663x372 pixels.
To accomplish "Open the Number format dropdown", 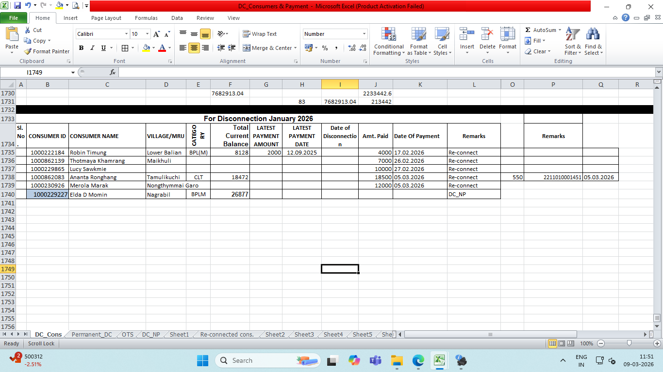I will pyautogui.click(x=364, y=34).
